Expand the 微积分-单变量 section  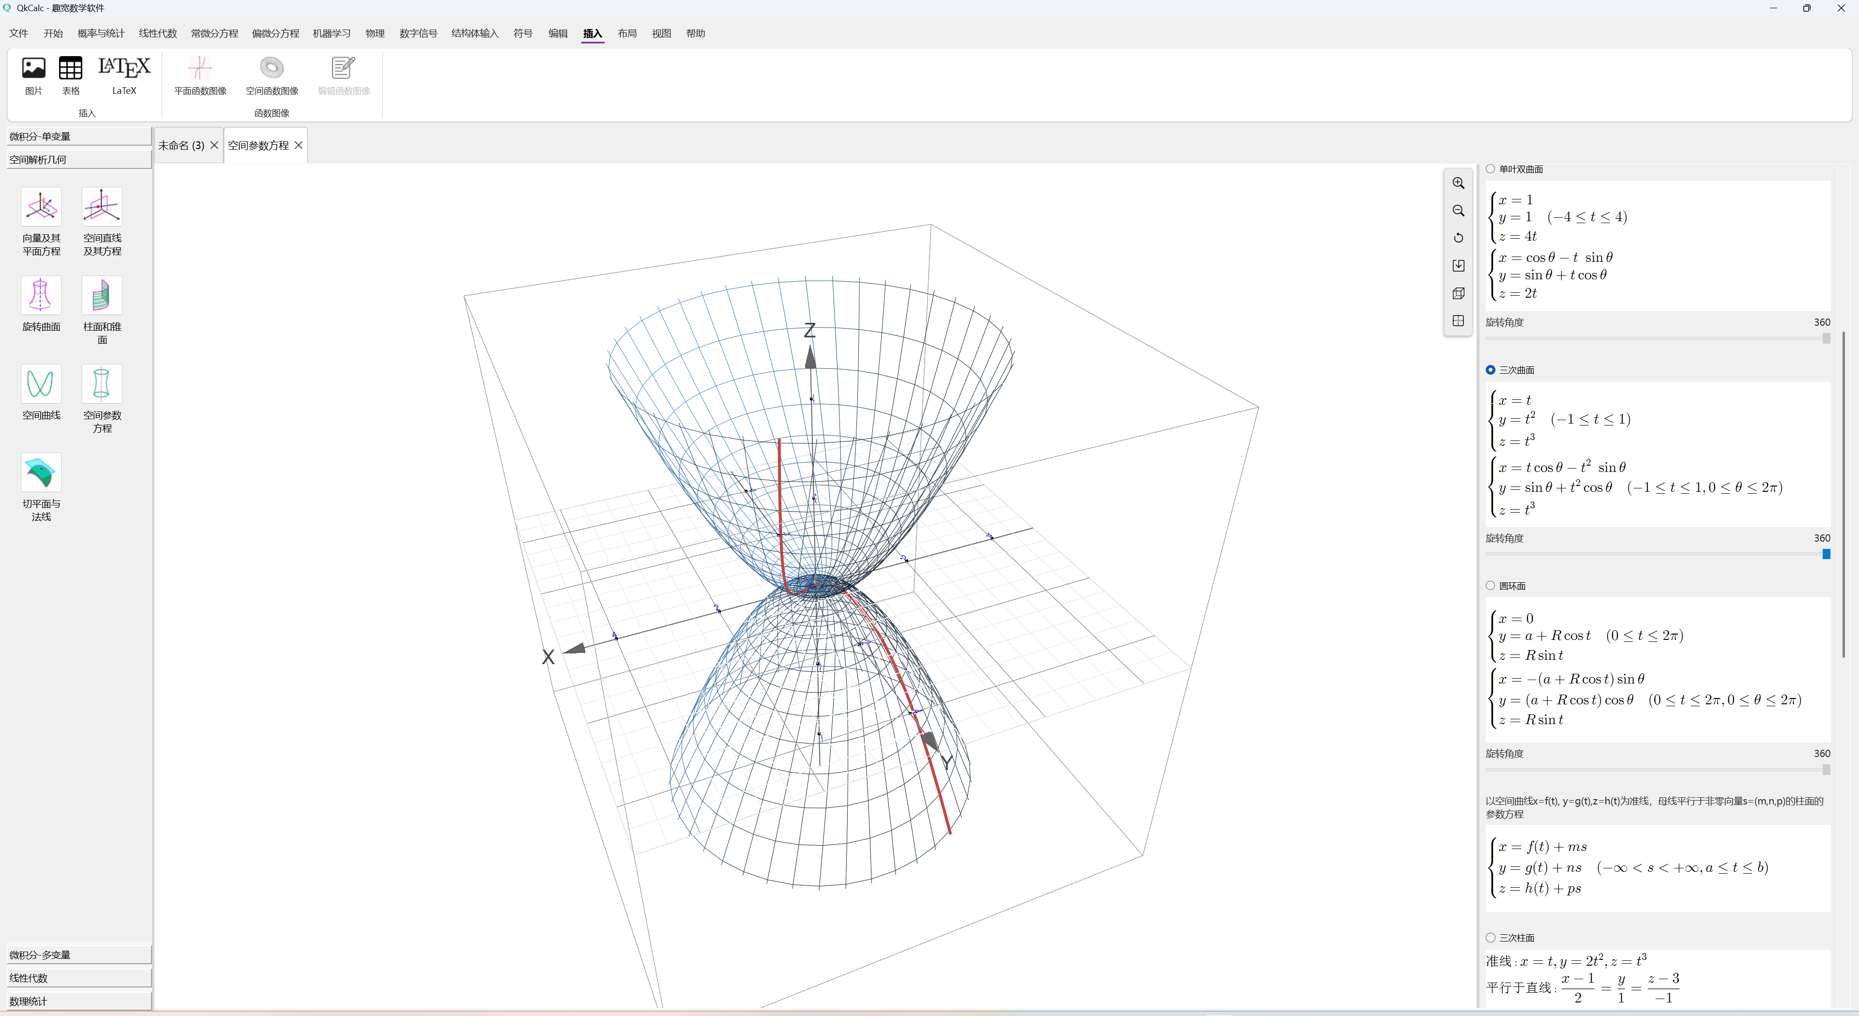tap(78, 136)
